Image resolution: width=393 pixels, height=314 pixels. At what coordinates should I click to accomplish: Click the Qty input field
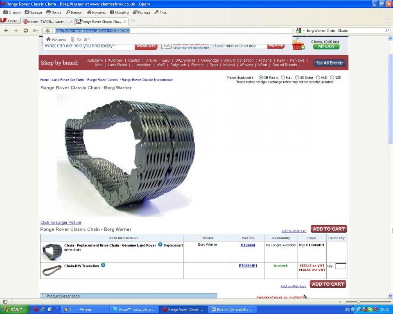coord(341,266)
